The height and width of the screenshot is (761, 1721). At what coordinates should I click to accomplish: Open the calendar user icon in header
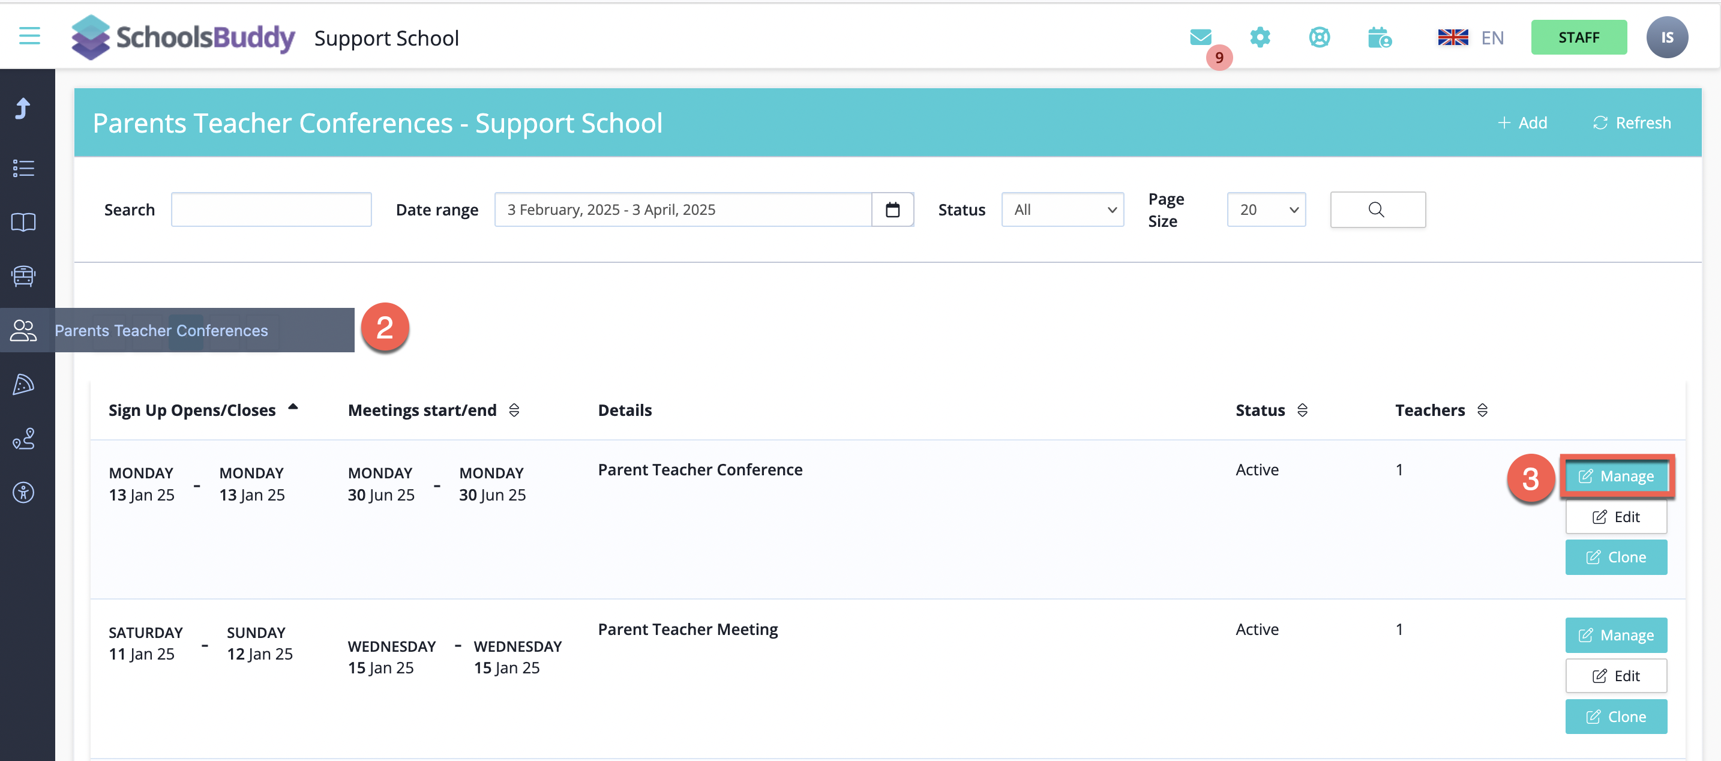[x=1379, y=37]
